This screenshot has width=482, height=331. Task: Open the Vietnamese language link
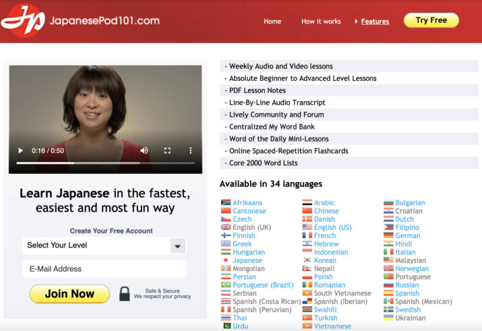[332, 326]
